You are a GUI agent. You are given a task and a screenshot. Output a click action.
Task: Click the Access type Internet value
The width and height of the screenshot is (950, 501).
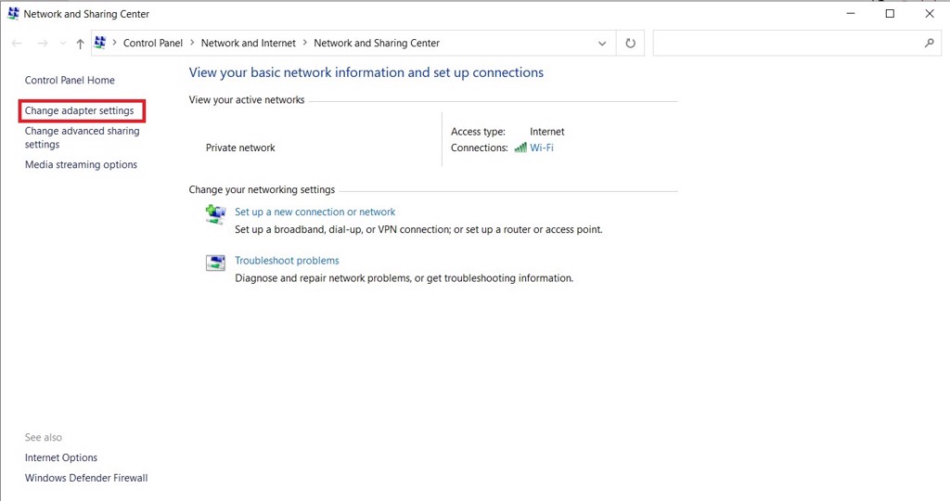click(547, 132)
